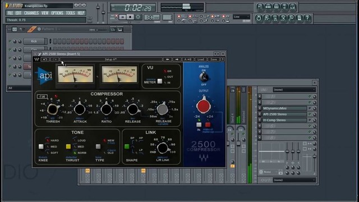This screenshot has width=359, height=202.
Task: Mute the Kick channel green LED
Action: coord(10,41)
